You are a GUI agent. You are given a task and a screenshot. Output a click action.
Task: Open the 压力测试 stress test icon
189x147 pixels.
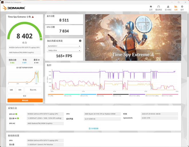click(168, 8)
